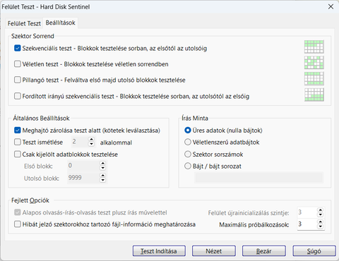Select Szektor sorszámok radio button

click(188, 154)
